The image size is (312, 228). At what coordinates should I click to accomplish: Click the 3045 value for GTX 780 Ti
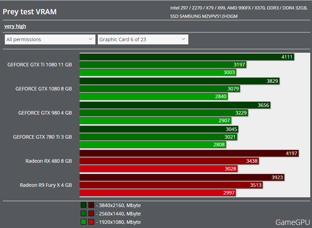pos(231,129)
